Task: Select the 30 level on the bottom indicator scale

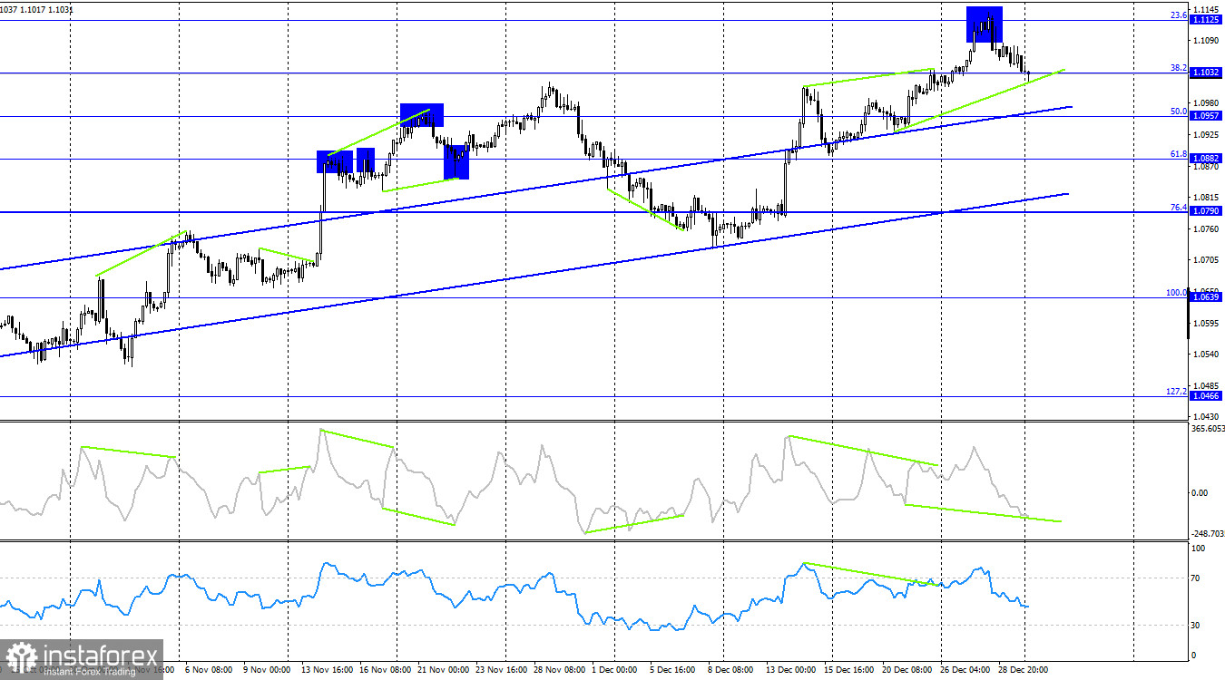Action: pos(1197,626)
